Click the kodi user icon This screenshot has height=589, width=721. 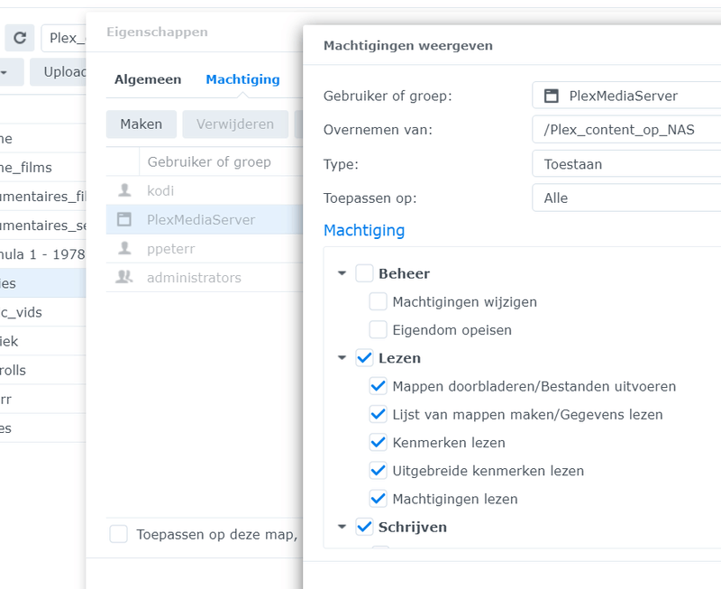click(x=124, y=190)
